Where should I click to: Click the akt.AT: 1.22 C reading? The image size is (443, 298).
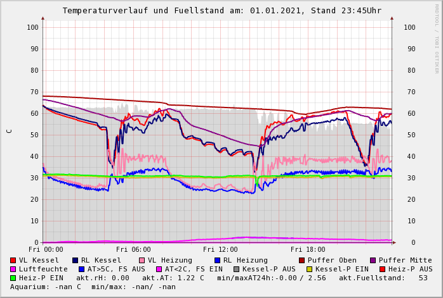click(173, 278)
